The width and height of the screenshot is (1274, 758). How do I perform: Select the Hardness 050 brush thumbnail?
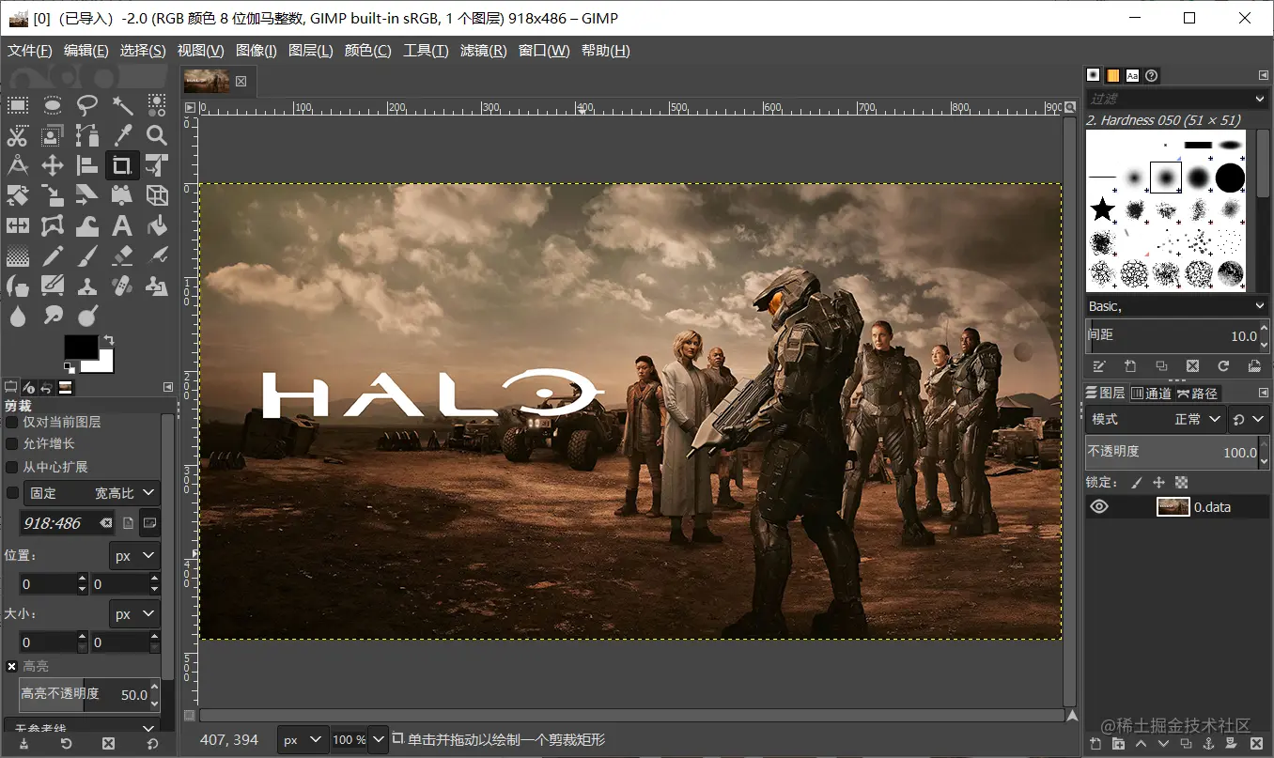click(x=1166, y=177)
